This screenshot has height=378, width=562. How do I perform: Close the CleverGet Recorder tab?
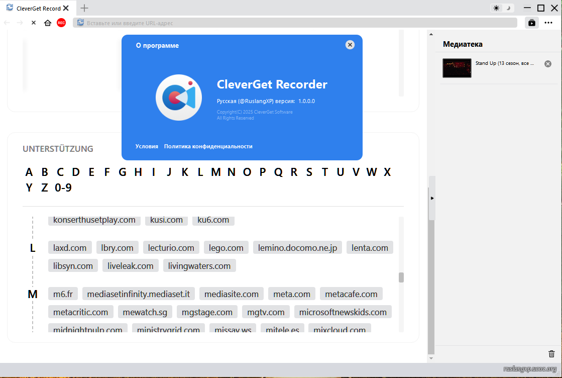click(x=66, y=8)
